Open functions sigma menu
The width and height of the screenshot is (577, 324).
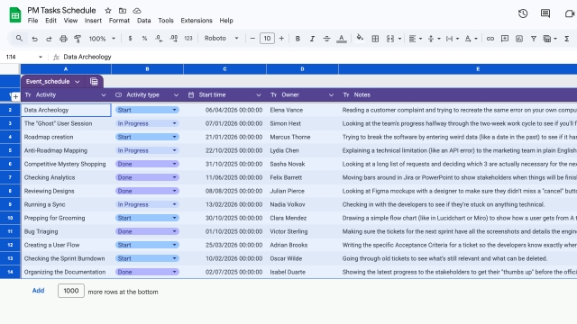pos(567,39)
